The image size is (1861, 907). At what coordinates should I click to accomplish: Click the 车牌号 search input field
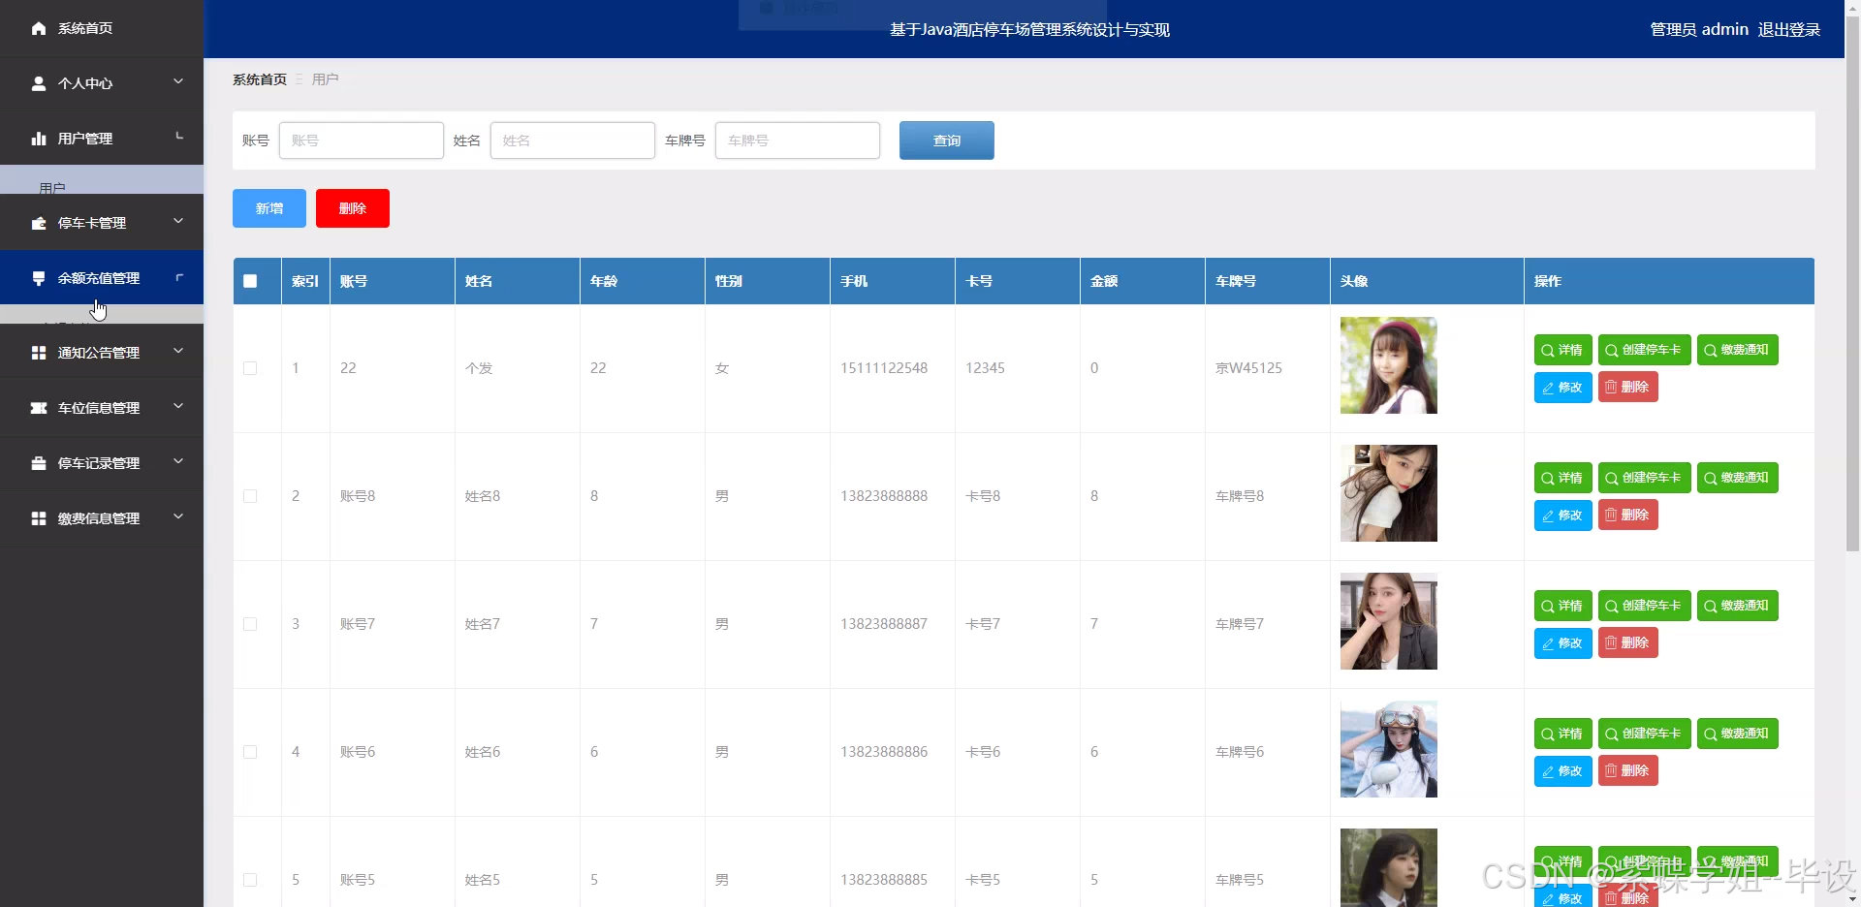[798, 141]
